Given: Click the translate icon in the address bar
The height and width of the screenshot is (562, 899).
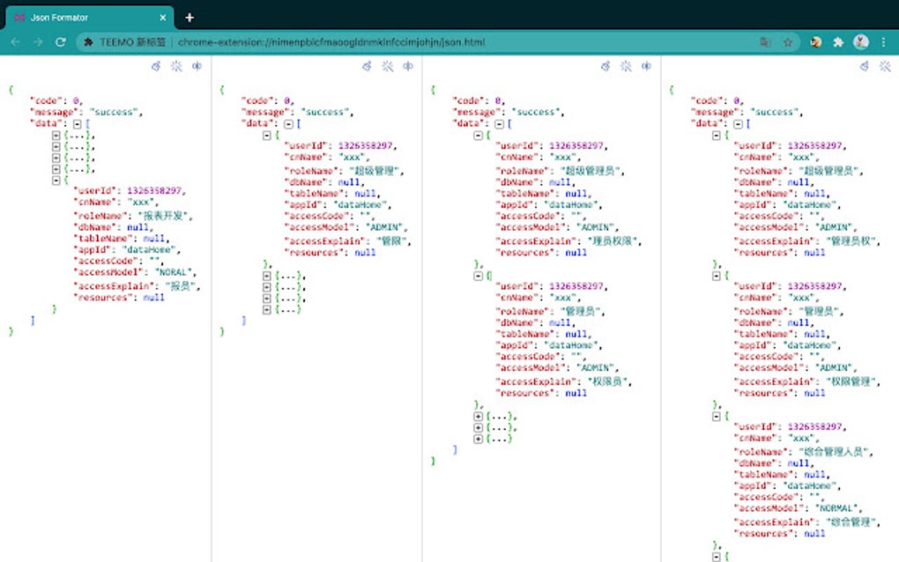Looking at the screenshot, I should coord(765,41).
